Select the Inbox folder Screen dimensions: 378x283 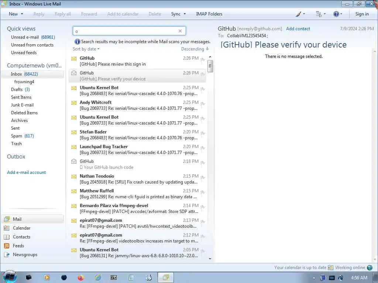tap(33, 74)
